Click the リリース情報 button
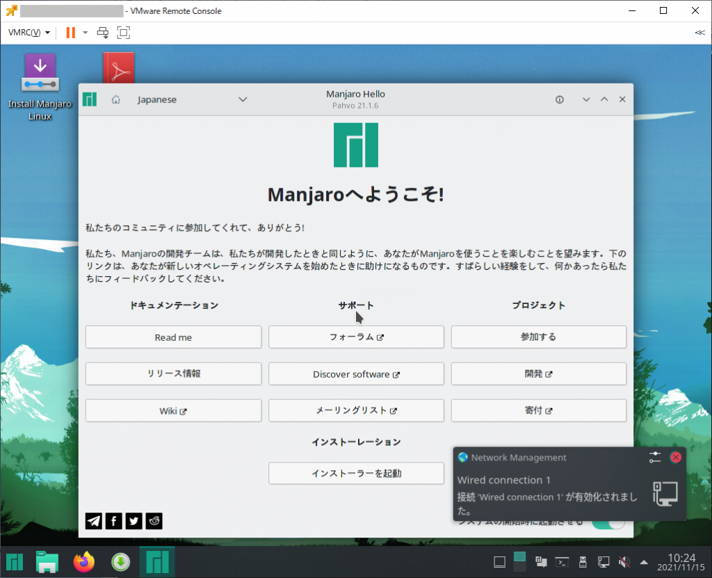712x578 pixels. 173,374
